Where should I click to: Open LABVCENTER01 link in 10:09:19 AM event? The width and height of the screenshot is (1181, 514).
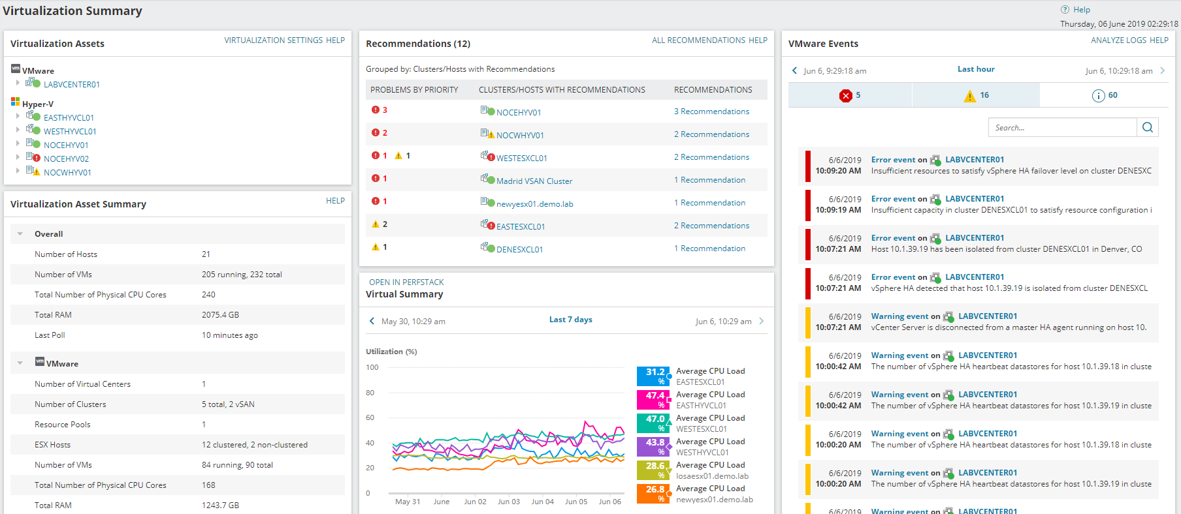point(975,199)
